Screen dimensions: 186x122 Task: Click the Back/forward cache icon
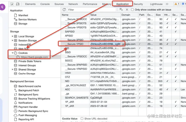point(16,86)
